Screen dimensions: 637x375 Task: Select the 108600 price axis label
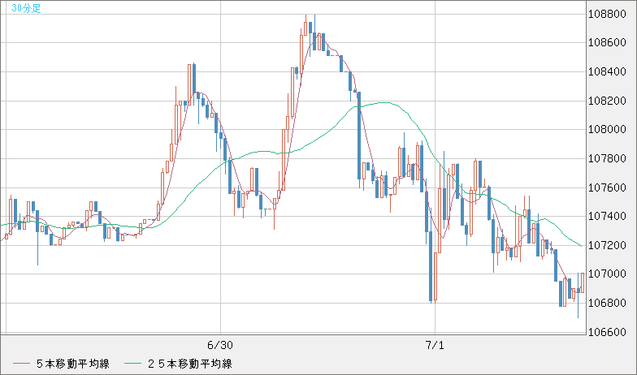tap(607, 43)
